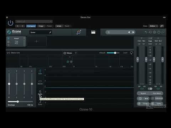This screenshot has height=128, width=171.
Task: Click the right output gain fader
Action: (x=162, y=59)
